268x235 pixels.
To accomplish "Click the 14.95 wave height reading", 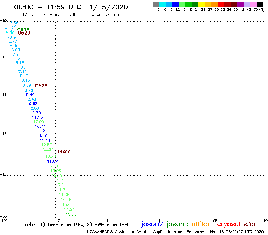I will [66, 200].
